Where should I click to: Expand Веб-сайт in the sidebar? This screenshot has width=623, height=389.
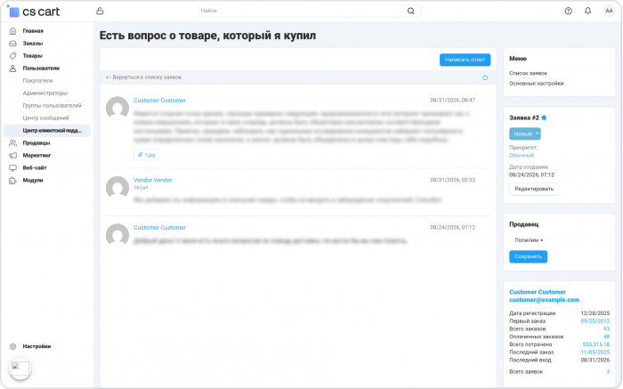point(35,167)
